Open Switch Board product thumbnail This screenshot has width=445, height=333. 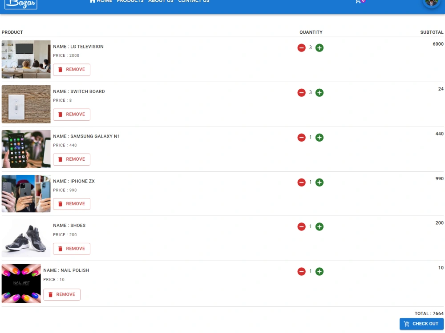[x=26, y=104]
